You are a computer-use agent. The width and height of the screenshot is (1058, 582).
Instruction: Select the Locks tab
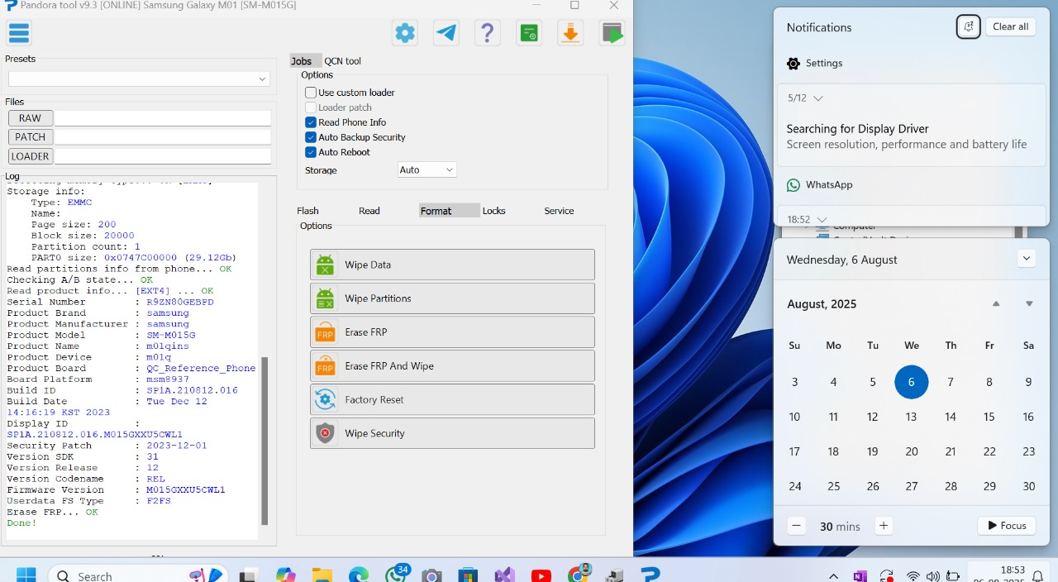coord(493,211)
